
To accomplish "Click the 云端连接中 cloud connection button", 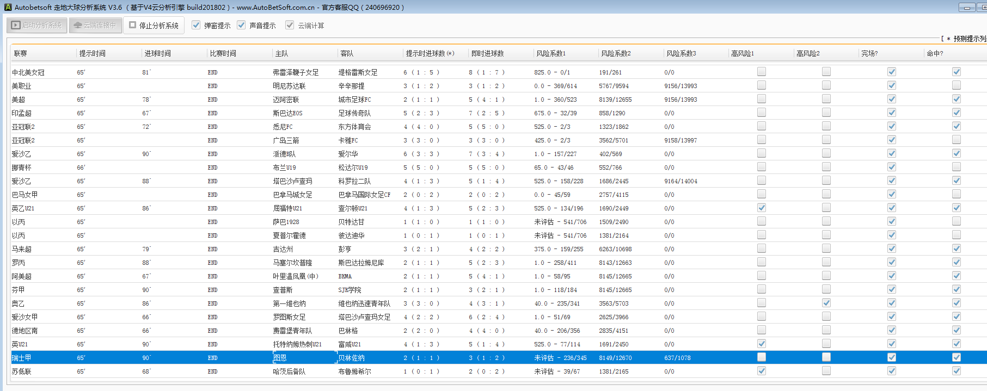I will pos(95,26).
